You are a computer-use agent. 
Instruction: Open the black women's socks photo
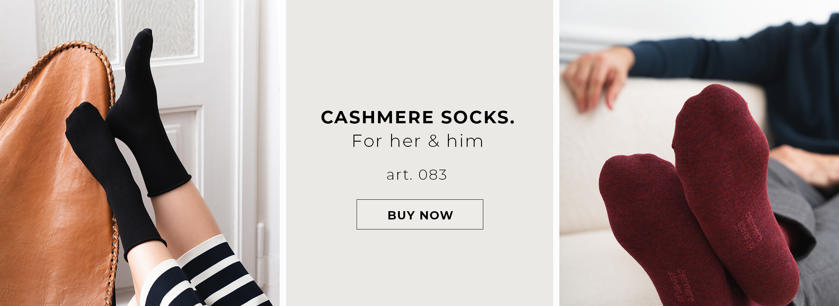[x=140, y=153]
